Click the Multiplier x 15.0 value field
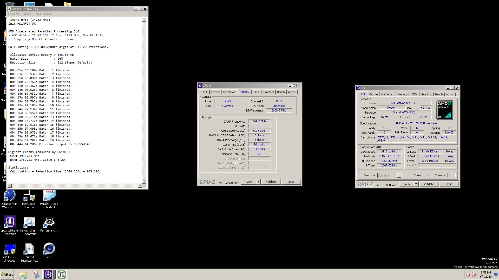This screenshot has width=499, height=280. coord(389,156)
